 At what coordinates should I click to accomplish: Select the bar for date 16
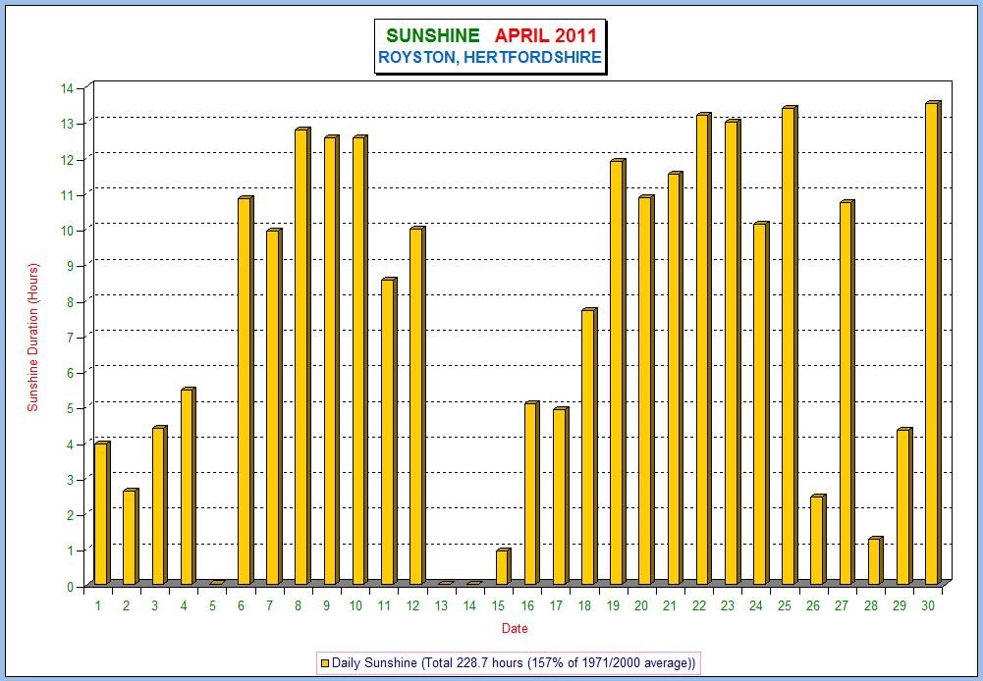[531, 493]
